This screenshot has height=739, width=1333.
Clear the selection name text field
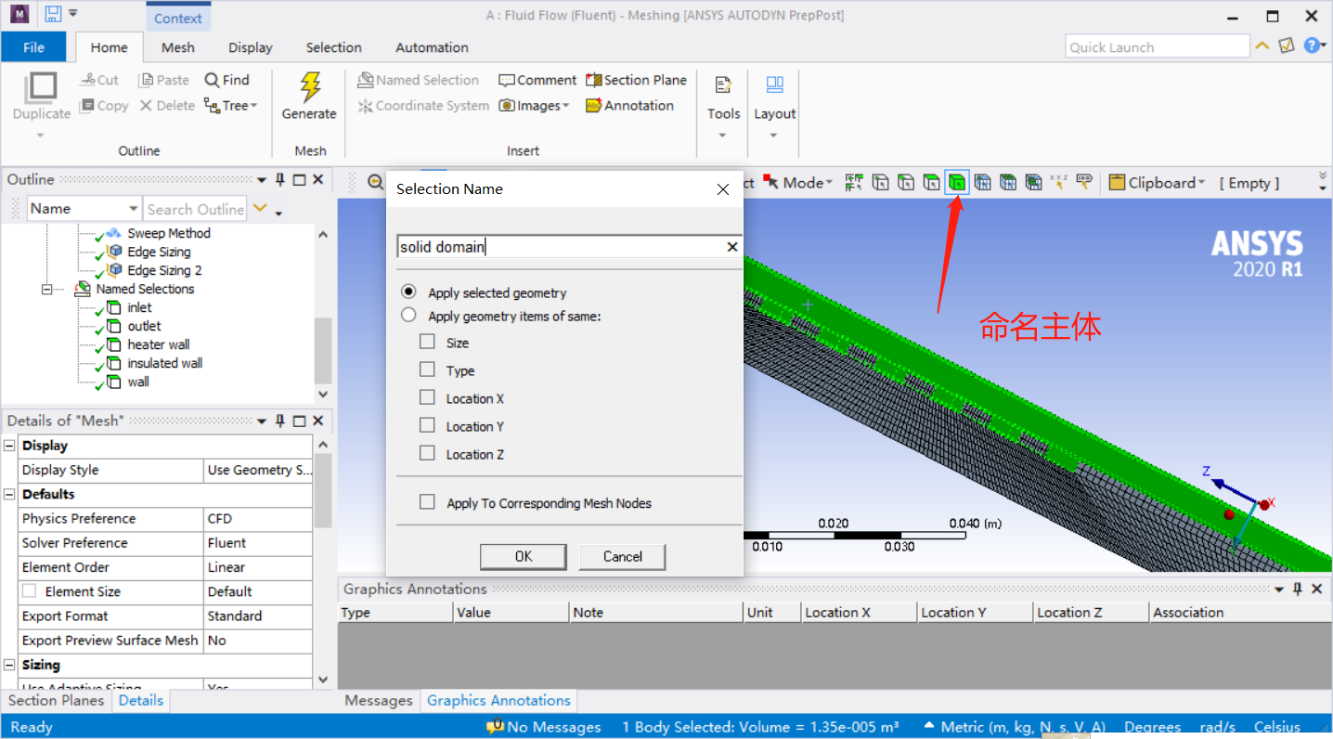pos(732,246)
